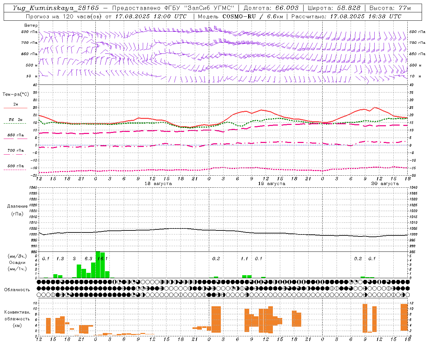Click the 20 августа date label

(385, 184)
